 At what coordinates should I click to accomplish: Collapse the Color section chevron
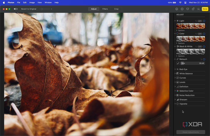click(175, 34)
